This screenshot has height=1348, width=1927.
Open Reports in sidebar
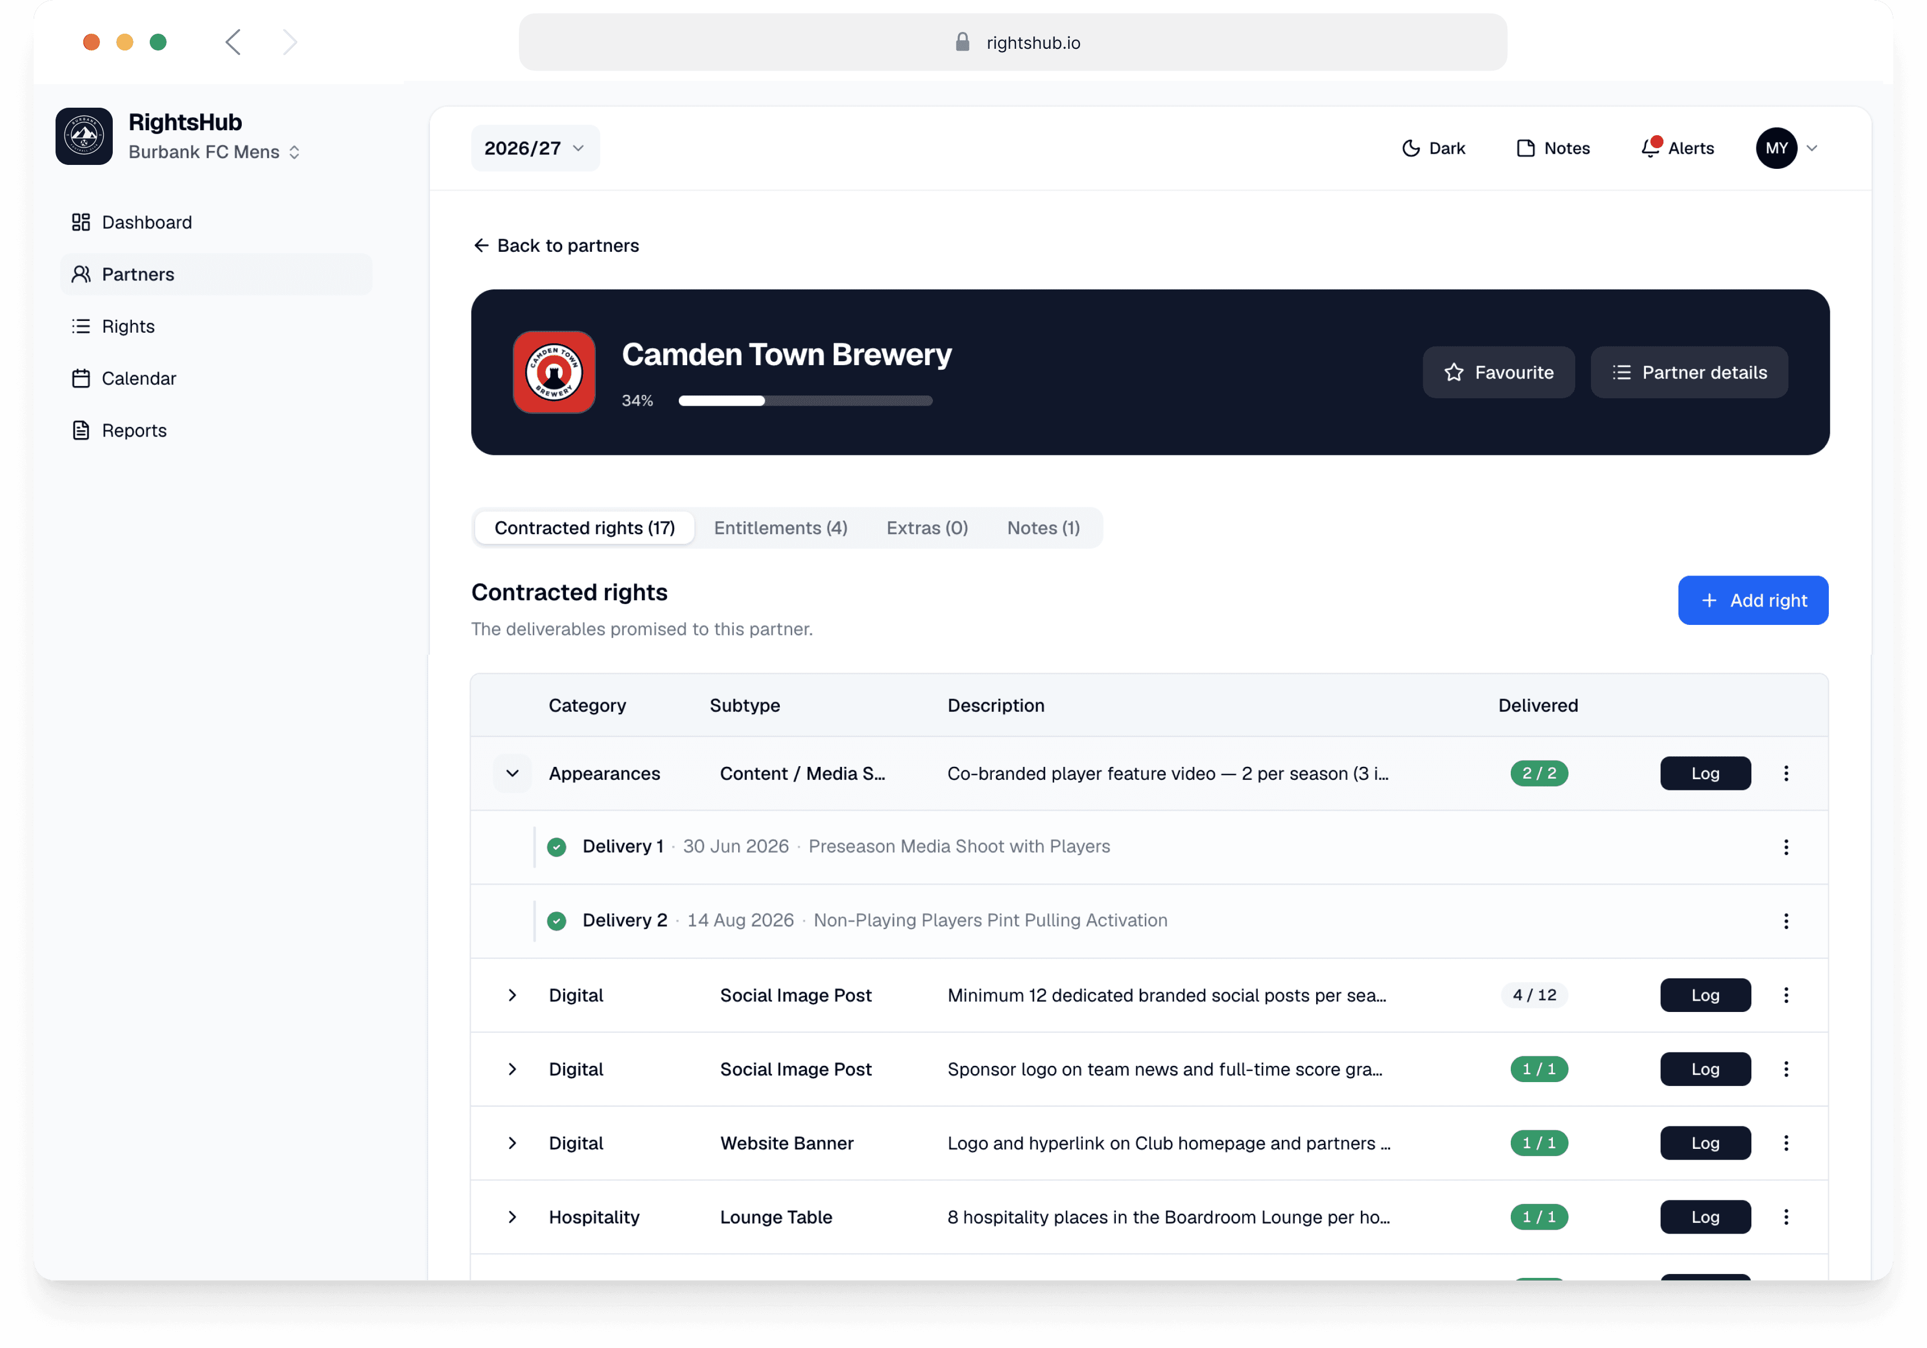coord(217,431)
